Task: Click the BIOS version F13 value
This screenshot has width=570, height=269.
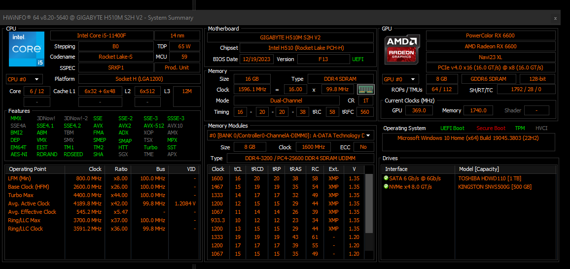Action: (323, 59)
